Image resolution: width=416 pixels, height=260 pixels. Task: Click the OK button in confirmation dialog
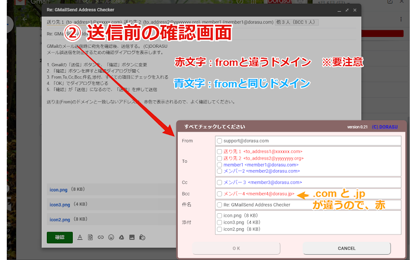pyautogui.click(x=237, y=249)
